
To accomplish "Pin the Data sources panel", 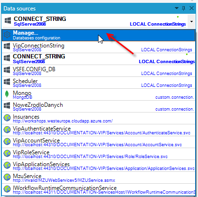I will 183,8.
